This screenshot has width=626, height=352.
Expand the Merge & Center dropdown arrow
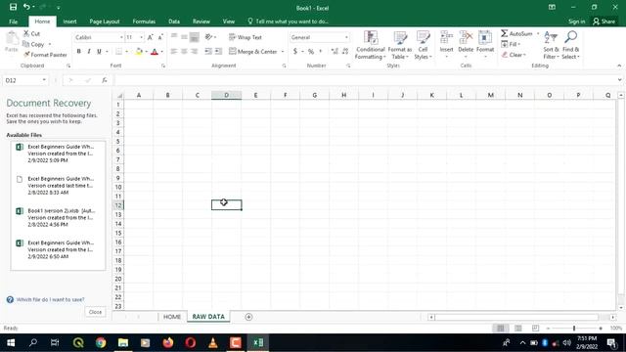click(x=283, y=52)
